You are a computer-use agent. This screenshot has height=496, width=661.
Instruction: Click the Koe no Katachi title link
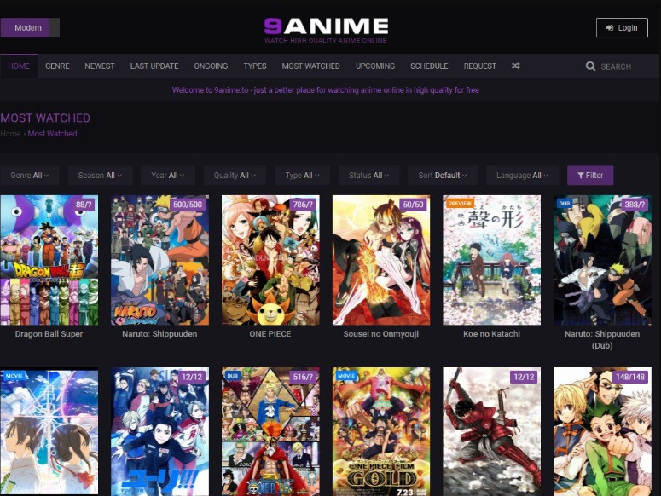coord(491,334)
